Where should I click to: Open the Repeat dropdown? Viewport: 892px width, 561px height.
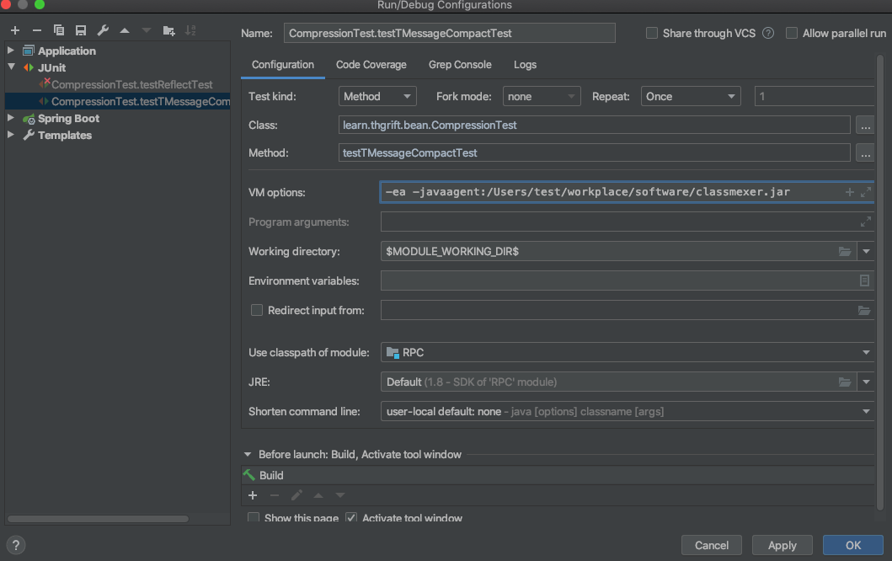(x=690, y=97)
